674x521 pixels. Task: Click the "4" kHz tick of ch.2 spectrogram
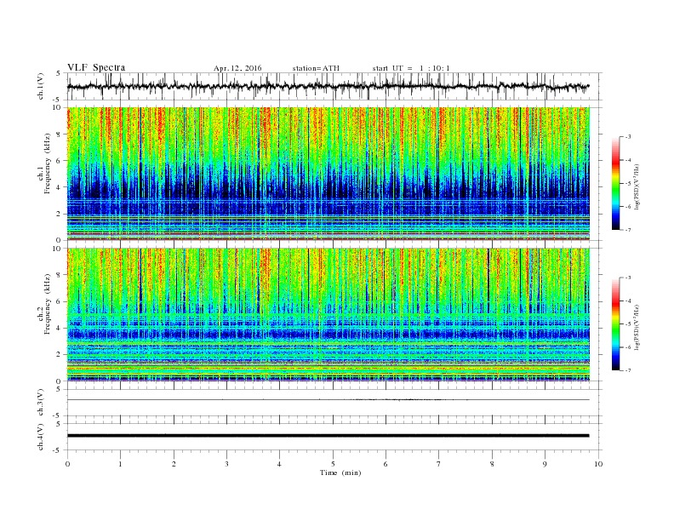tap(59, 328)
